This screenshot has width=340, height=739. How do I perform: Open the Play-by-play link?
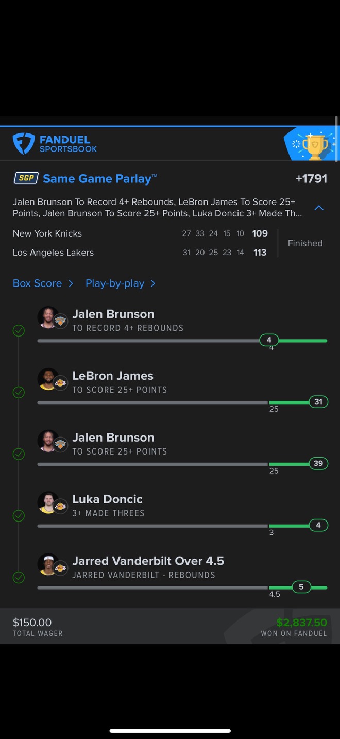pos(115,283)
